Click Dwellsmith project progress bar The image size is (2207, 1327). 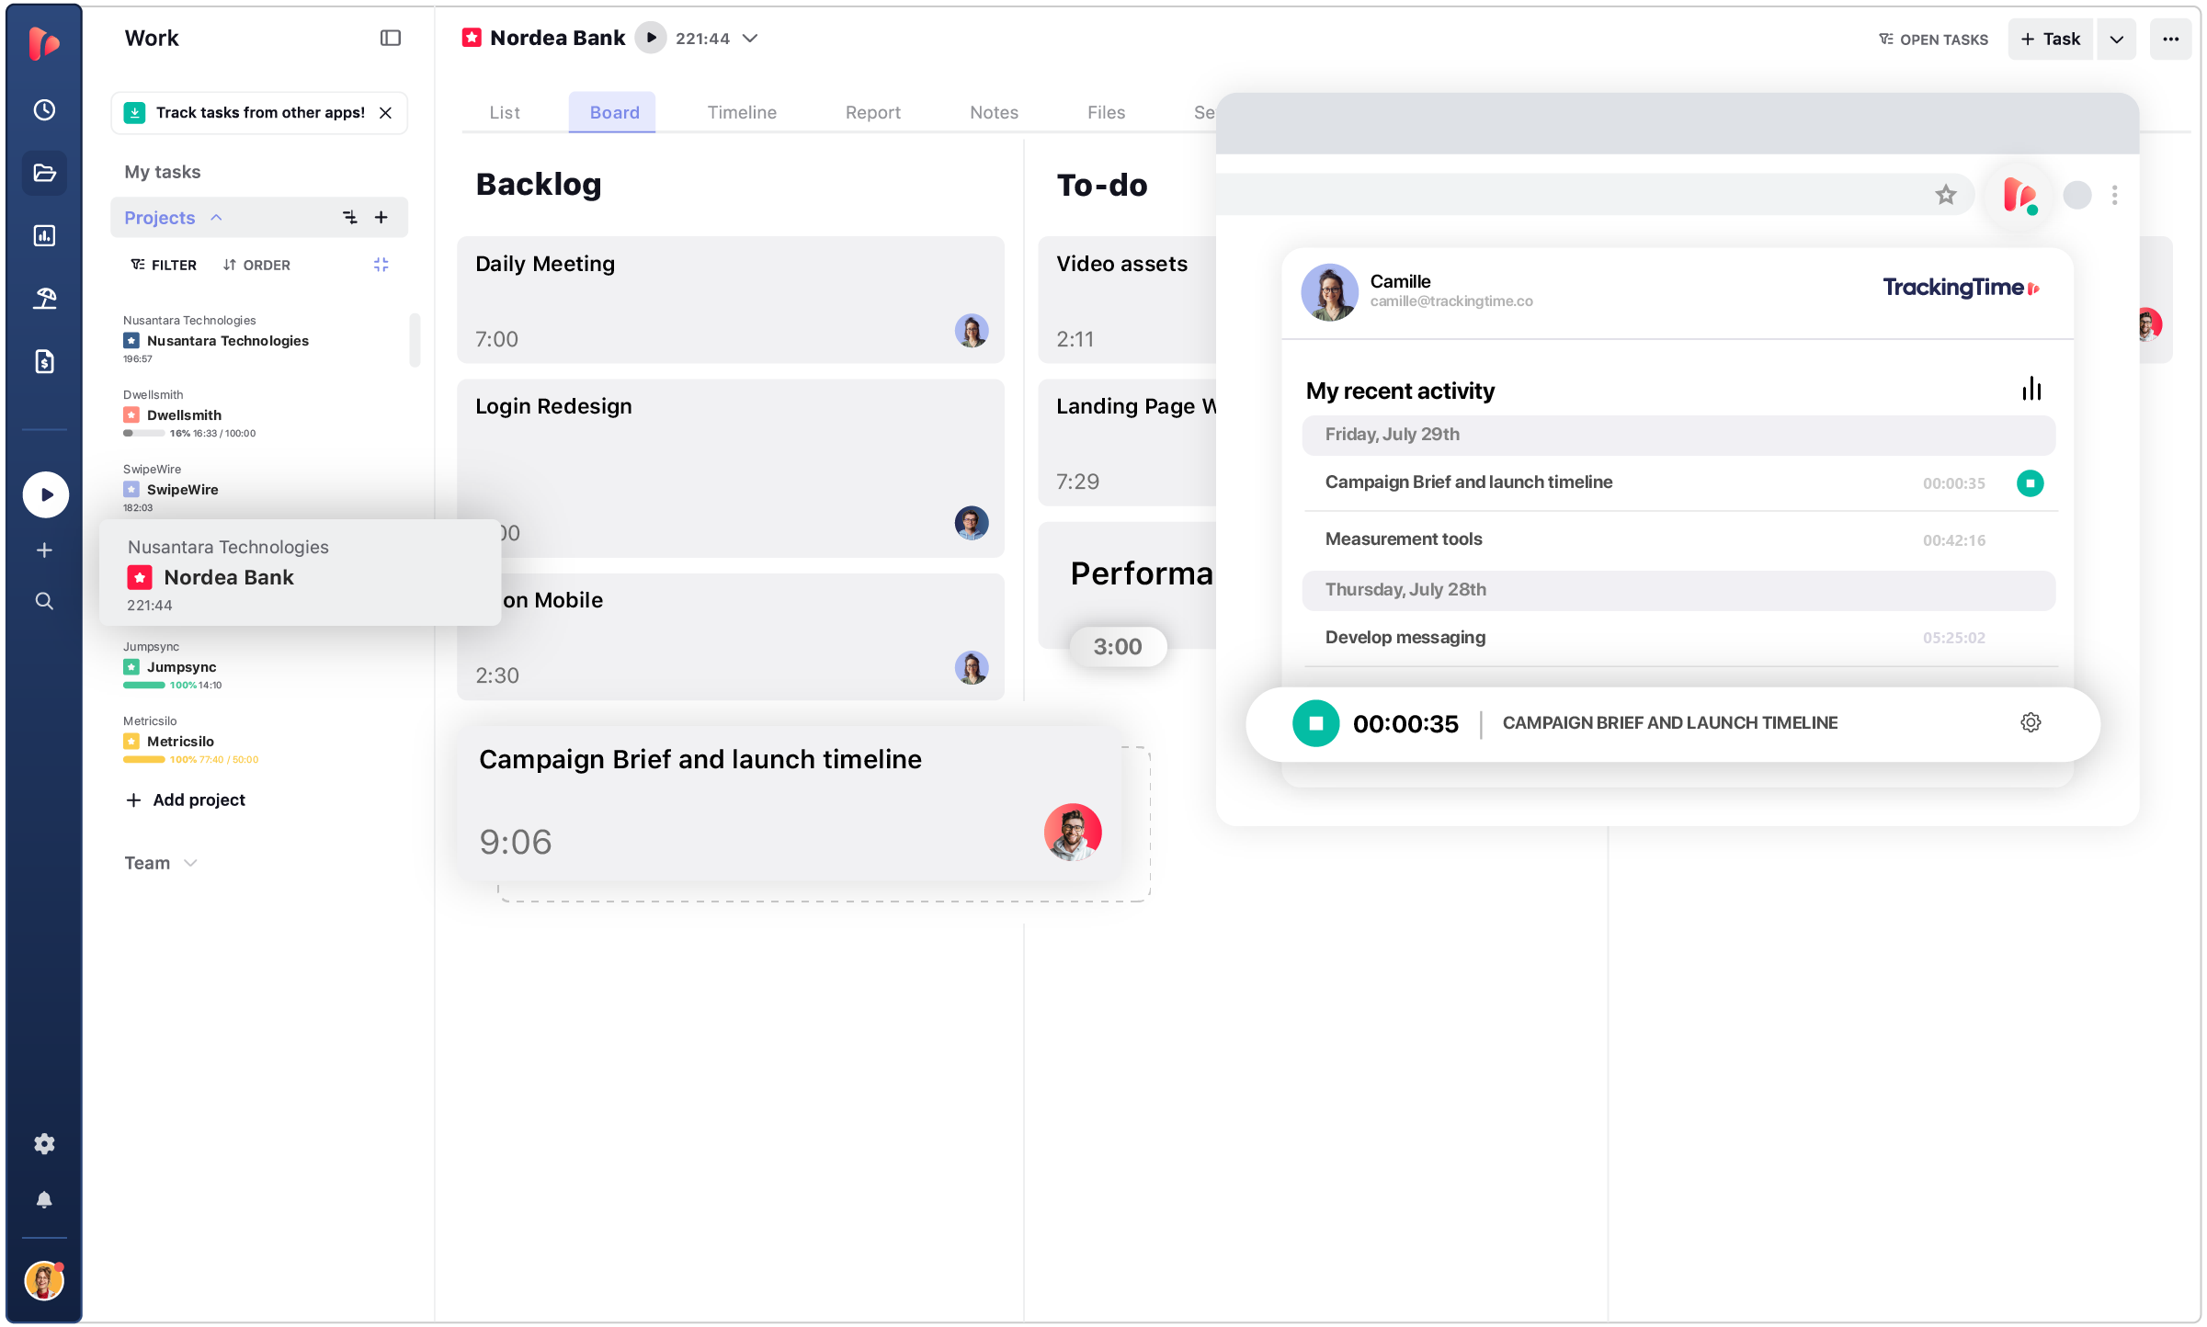144,433
